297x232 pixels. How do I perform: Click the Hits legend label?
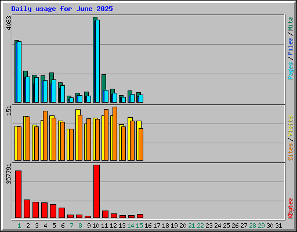[x=291, y=24]
